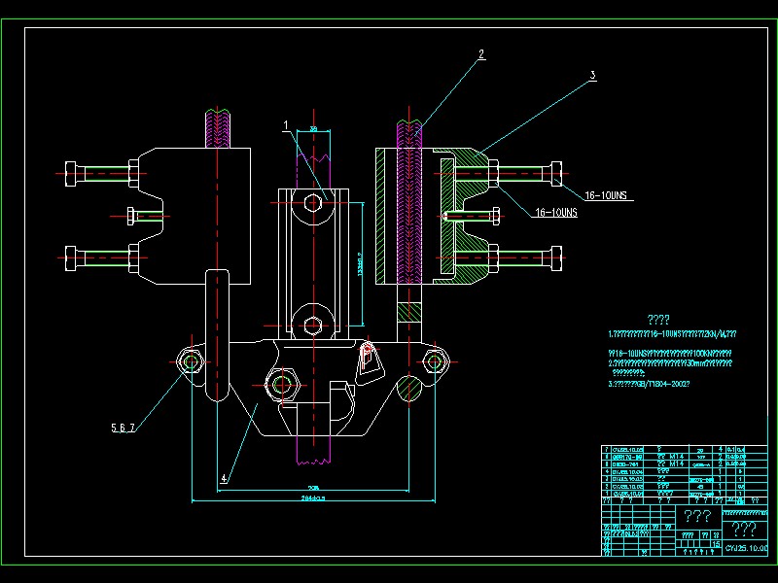
Task: Select the note line containing "30mm"
Action: click(x=670, y=363)
